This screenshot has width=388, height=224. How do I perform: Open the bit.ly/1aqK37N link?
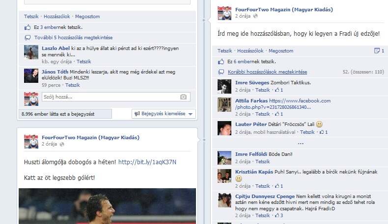click(x=147, y=162)
